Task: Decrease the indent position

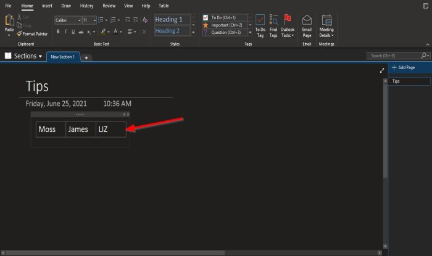Action: point(128,20)
